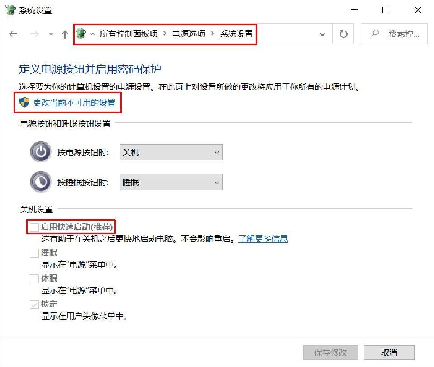This screenshot has width=434, height=367.
Task: Uncheck the 锁定 checkbox
Action: point(34,305)
